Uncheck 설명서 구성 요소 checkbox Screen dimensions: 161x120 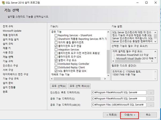click(x=56, y=60)
